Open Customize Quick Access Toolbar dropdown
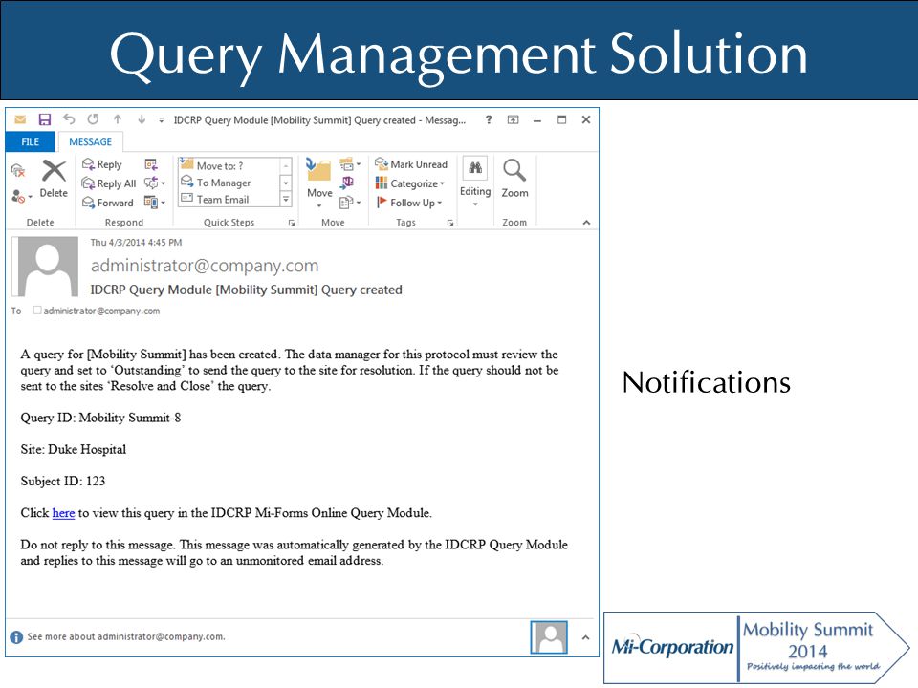The image size is (918, 688). (x=161, y=120)
